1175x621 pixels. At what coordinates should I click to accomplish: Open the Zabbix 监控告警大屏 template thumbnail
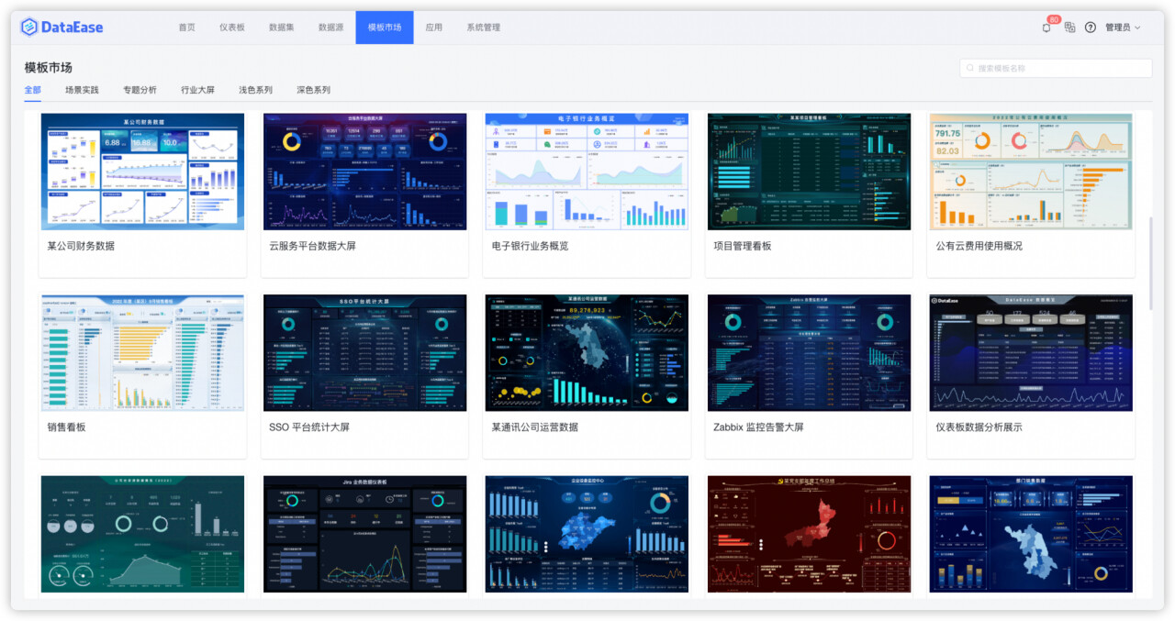[809, 352]
